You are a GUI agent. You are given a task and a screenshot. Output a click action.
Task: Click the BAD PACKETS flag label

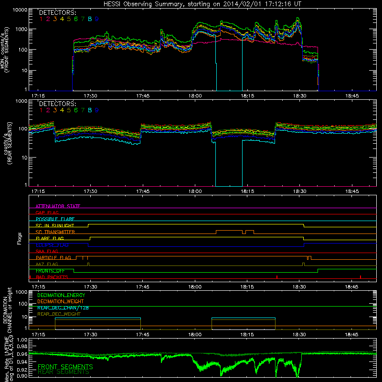click(52, 277)
